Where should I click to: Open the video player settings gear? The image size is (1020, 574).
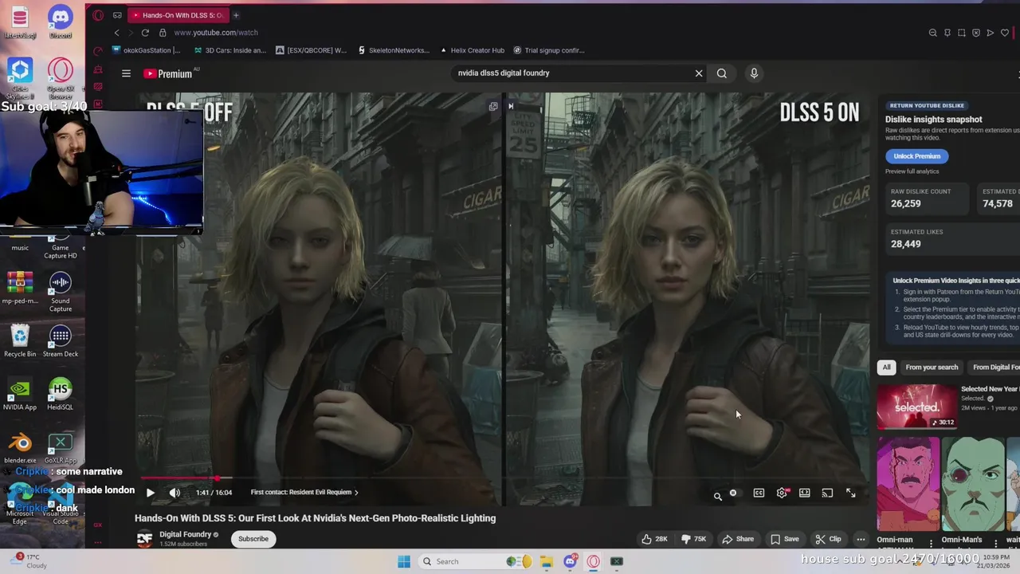tap(782, 493)
